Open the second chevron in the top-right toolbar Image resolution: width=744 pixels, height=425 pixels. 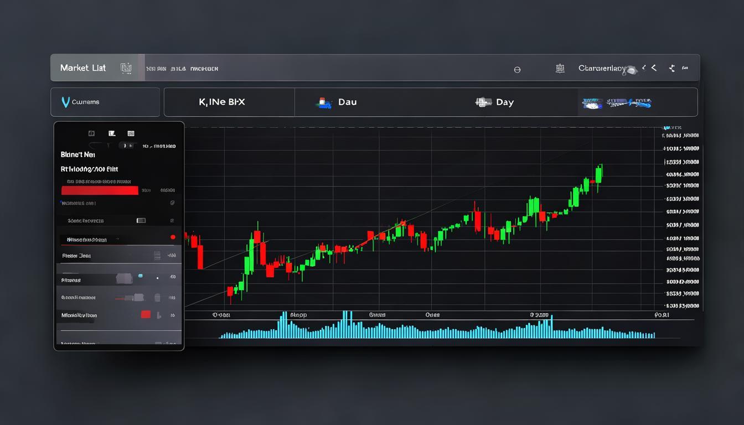[654, 68]
